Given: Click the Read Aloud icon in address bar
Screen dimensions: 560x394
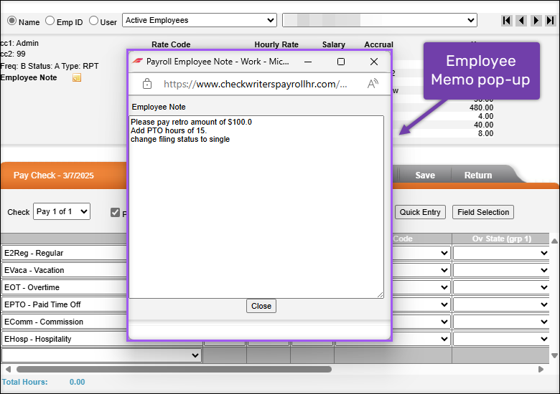Looking at the screenshot, I should click(x=373, y=84).
